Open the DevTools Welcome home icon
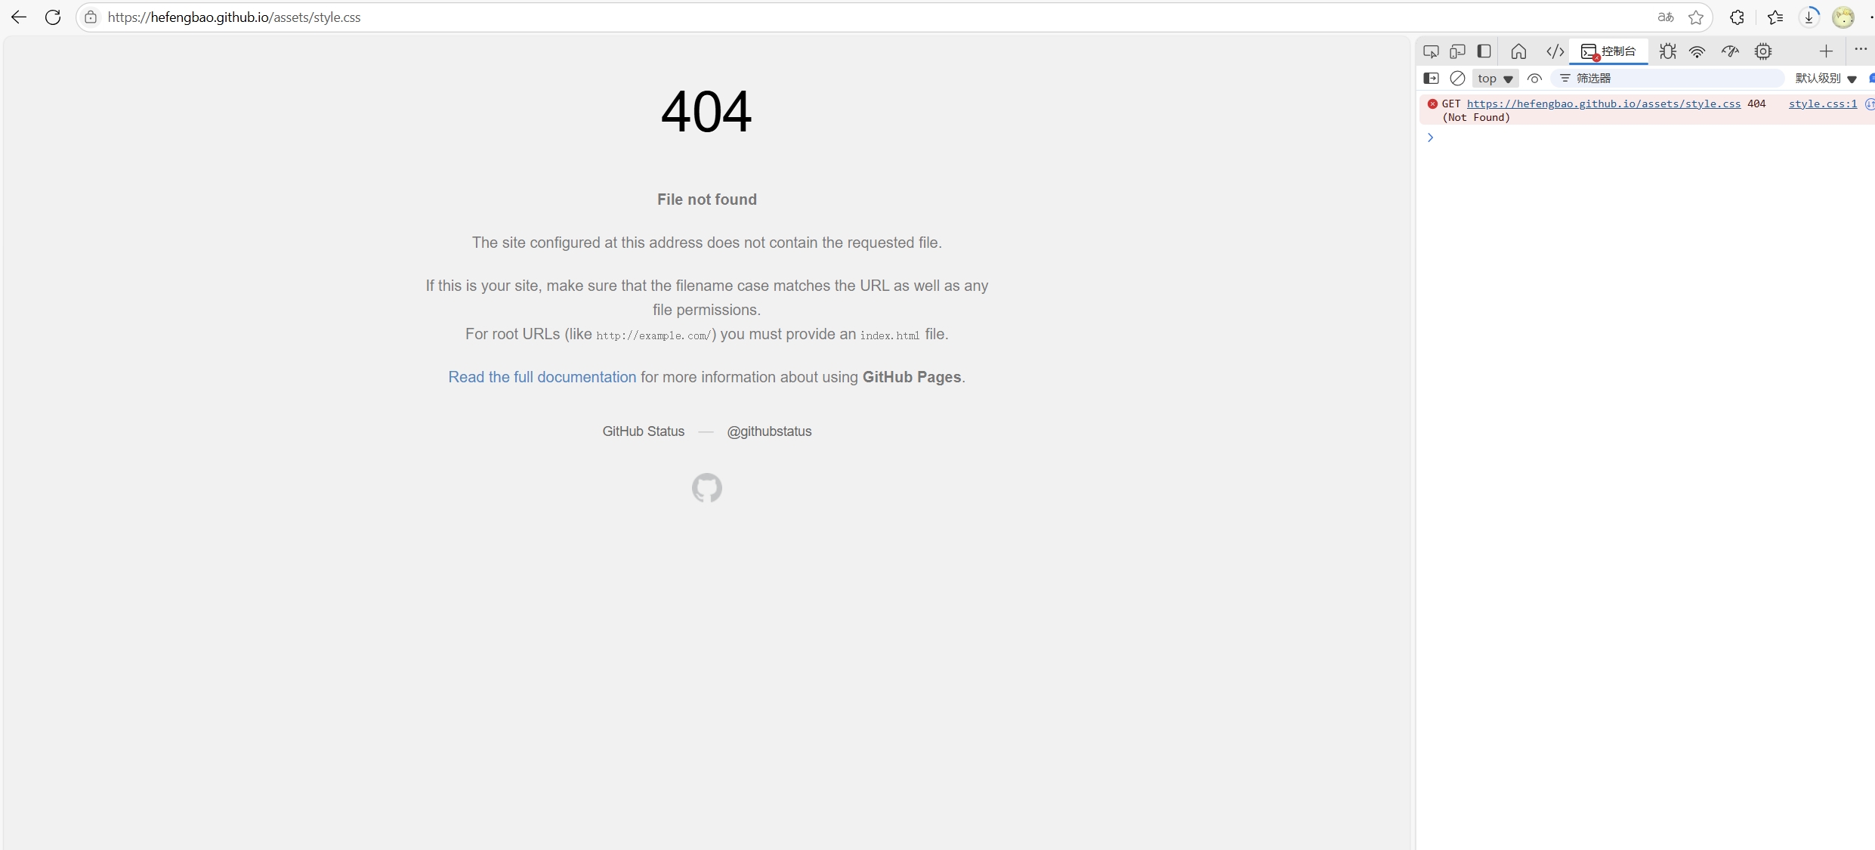Image resolution: width=1875 pixels, height=850 pixels. 1518,51
